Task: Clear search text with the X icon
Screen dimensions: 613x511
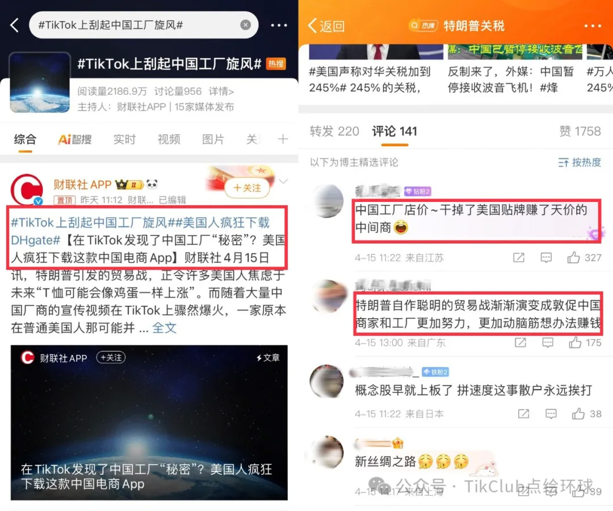Action: pos(246,25)
